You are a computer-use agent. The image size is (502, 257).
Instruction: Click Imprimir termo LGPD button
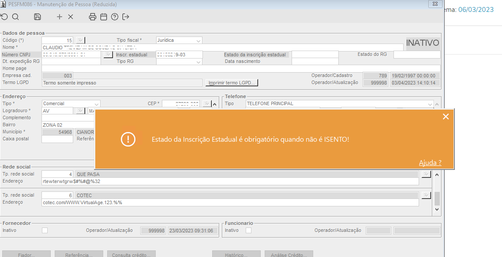click(232, 83)
